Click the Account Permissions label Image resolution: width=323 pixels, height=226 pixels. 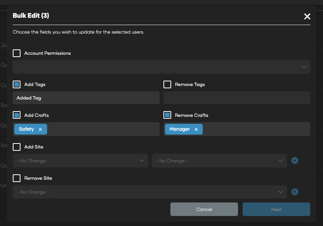(48, 53)
